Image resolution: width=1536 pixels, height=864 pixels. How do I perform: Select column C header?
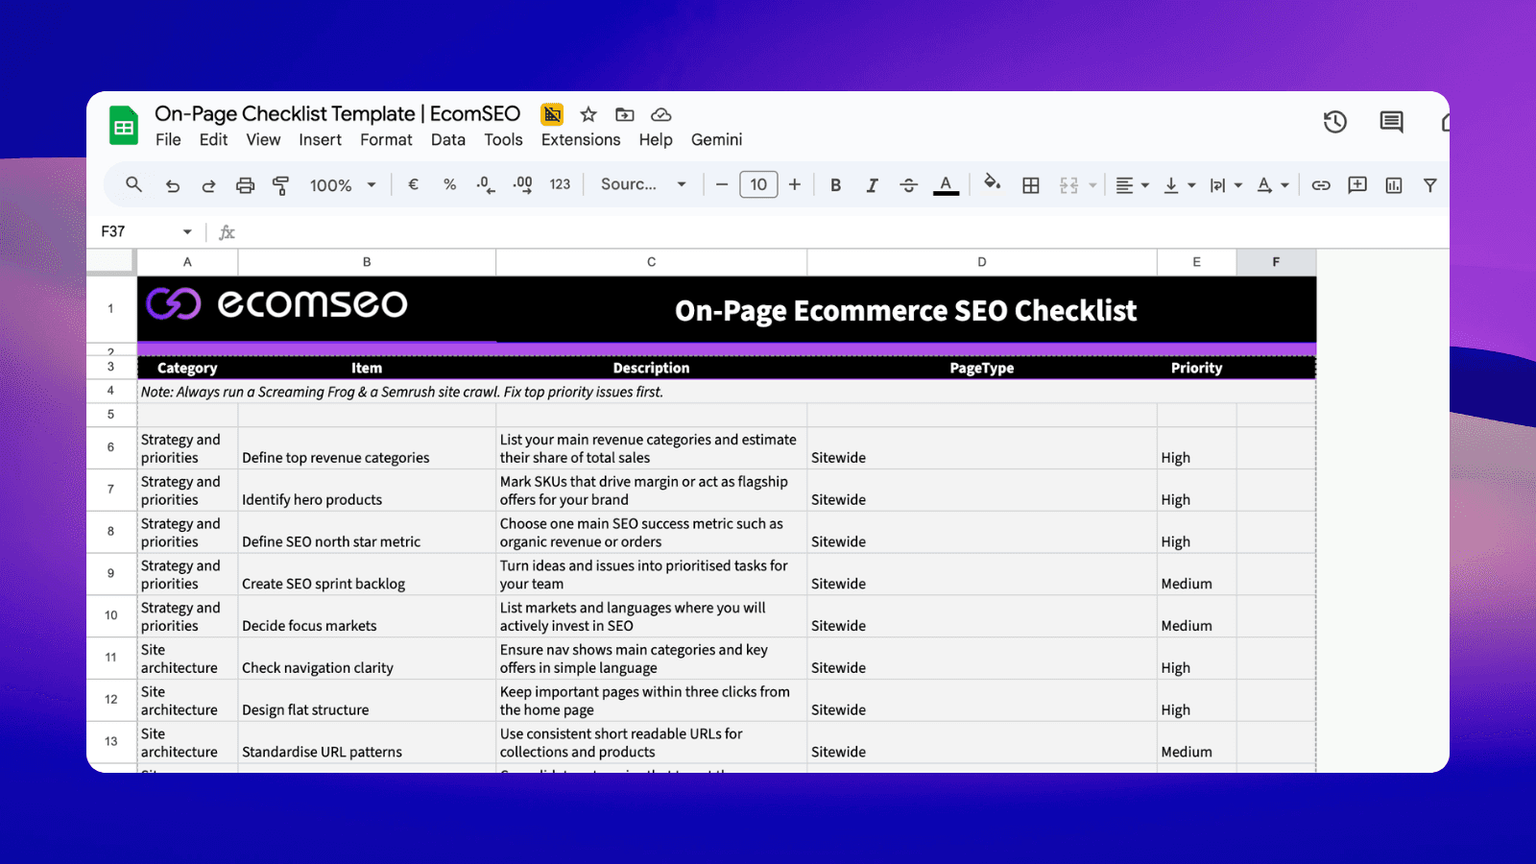point(651,262)
